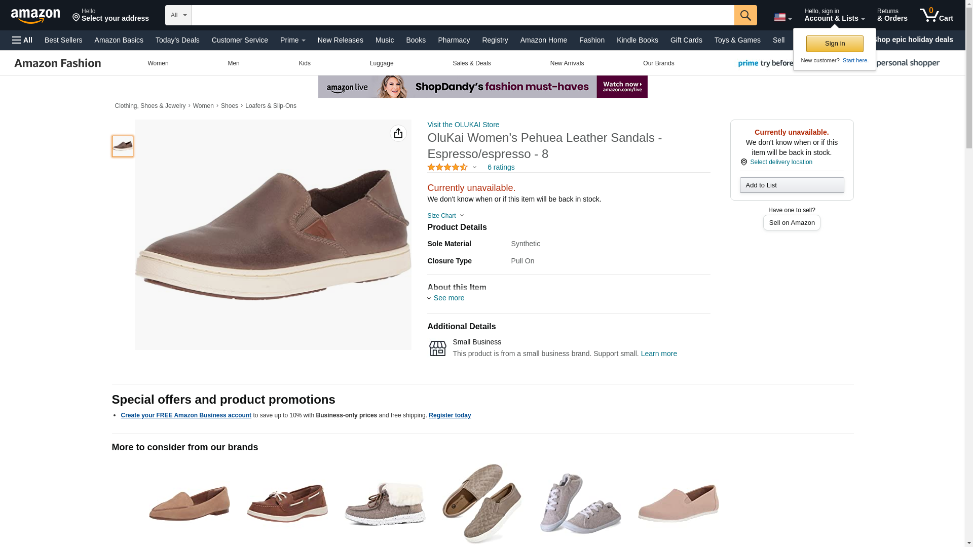Expand the Size Chart dropdown

445,216
